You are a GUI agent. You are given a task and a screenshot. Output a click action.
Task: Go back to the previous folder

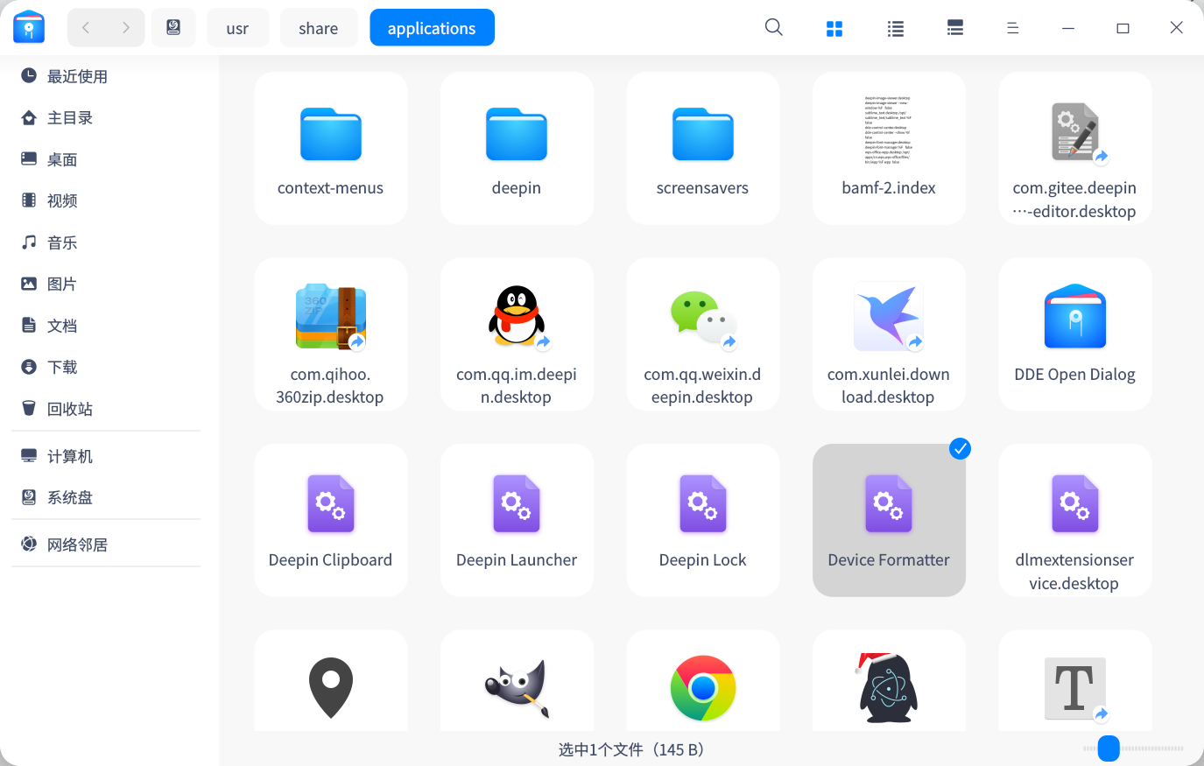(86, 28)
